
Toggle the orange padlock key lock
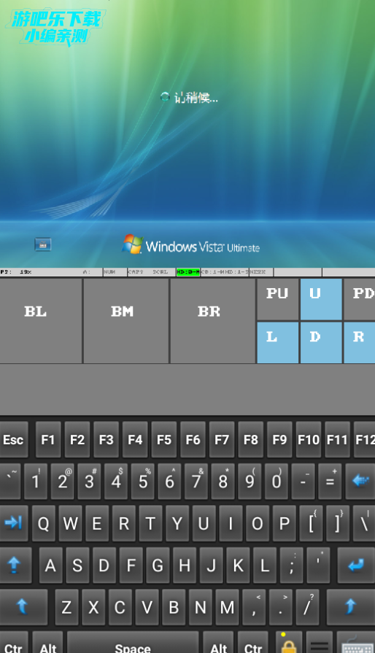click(289, 644)
